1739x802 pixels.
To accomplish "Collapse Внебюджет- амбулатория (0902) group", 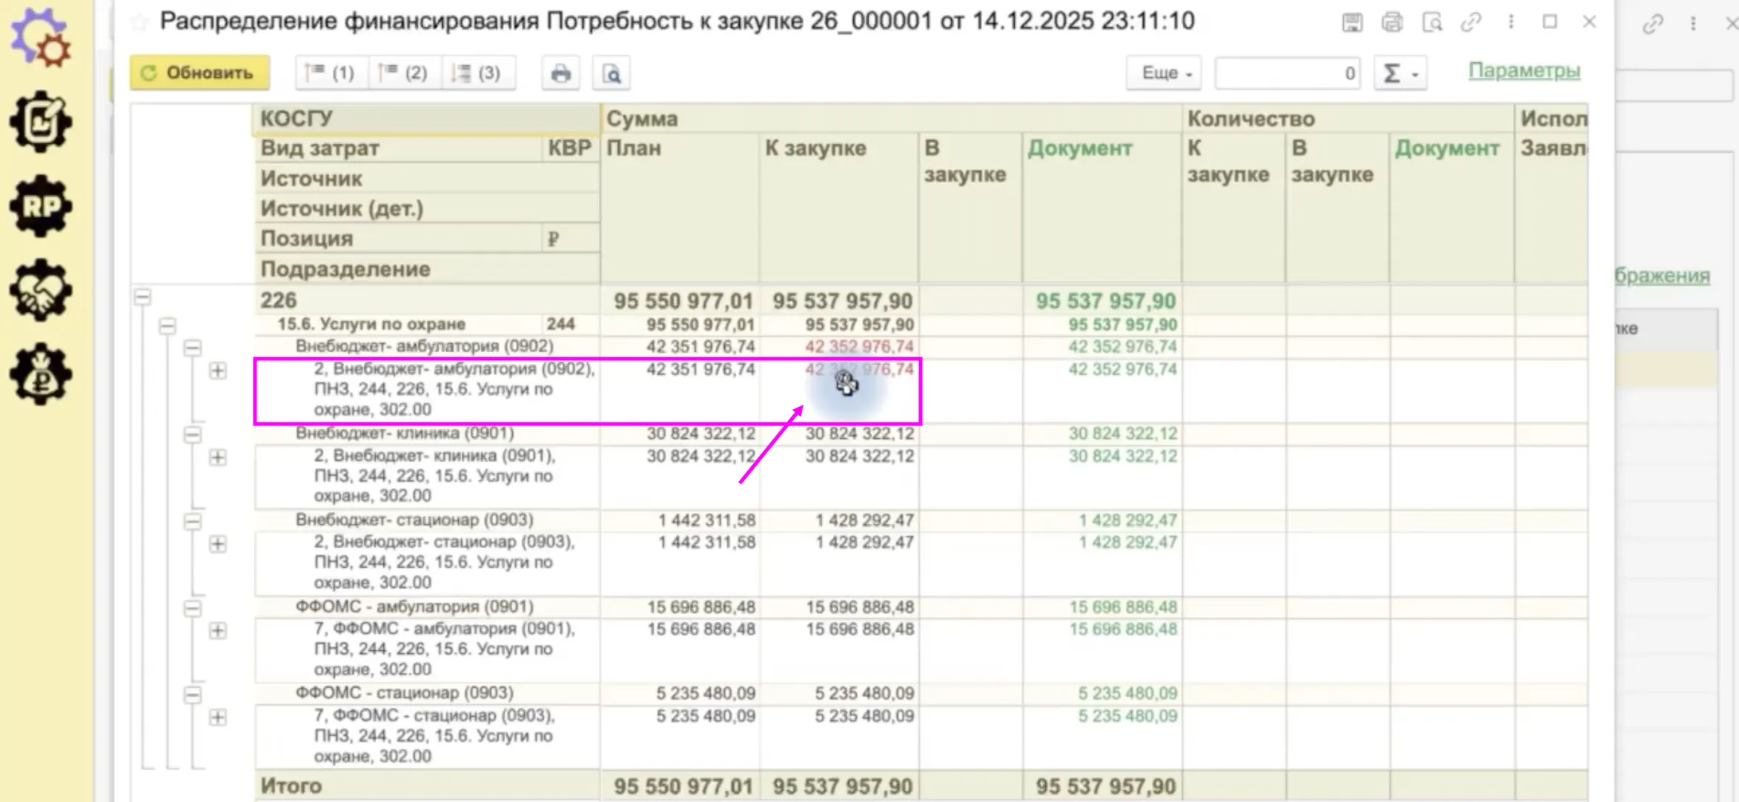I will coord(193,347).
